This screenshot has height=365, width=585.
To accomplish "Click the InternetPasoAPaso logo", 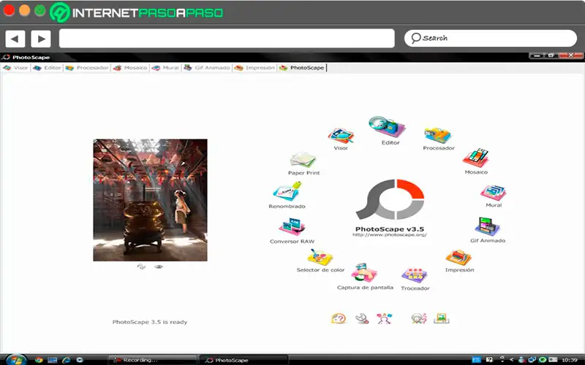I will click(137, 12).
